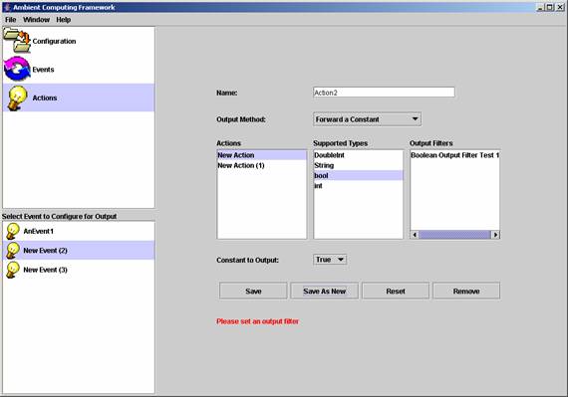Click the Reset button
568x397 pixels.
tap(396, 292)
